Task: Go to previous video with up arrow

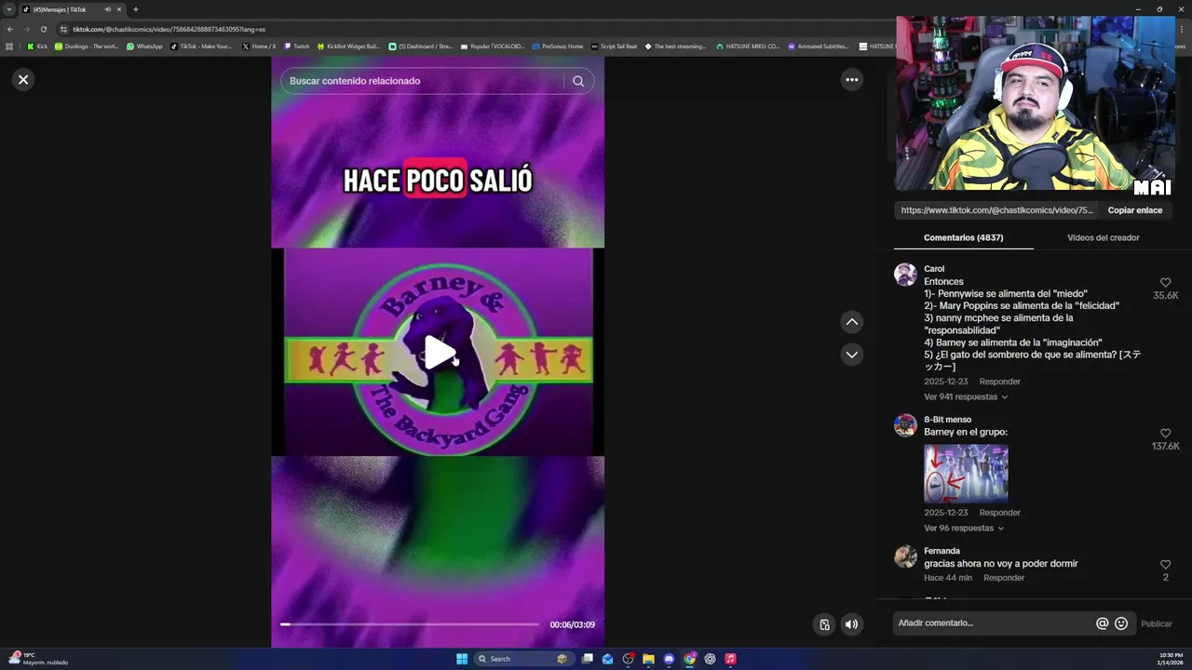Action: click(851, 322)
